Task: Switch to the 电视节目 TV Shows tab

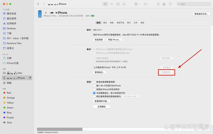Action: [x=120, y=23]
